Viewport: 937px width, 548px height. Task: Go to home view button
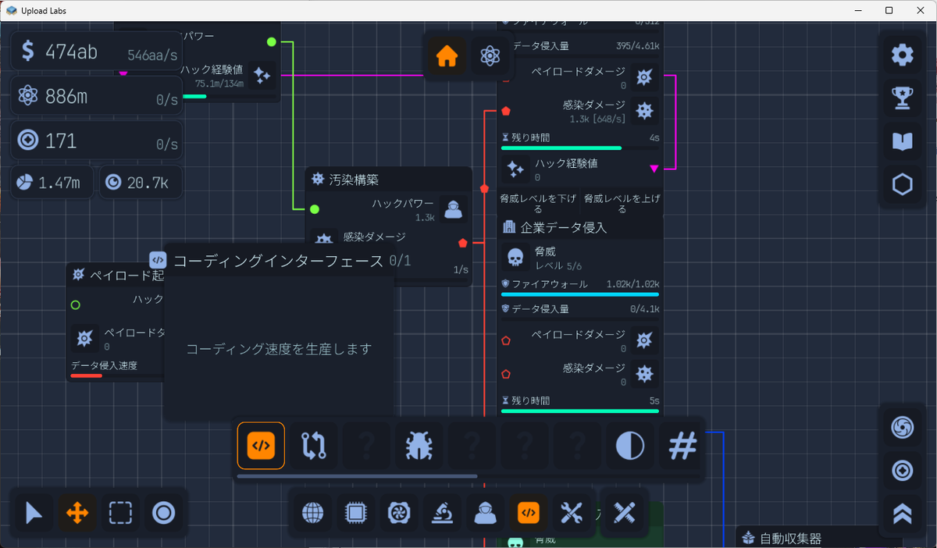447,56
